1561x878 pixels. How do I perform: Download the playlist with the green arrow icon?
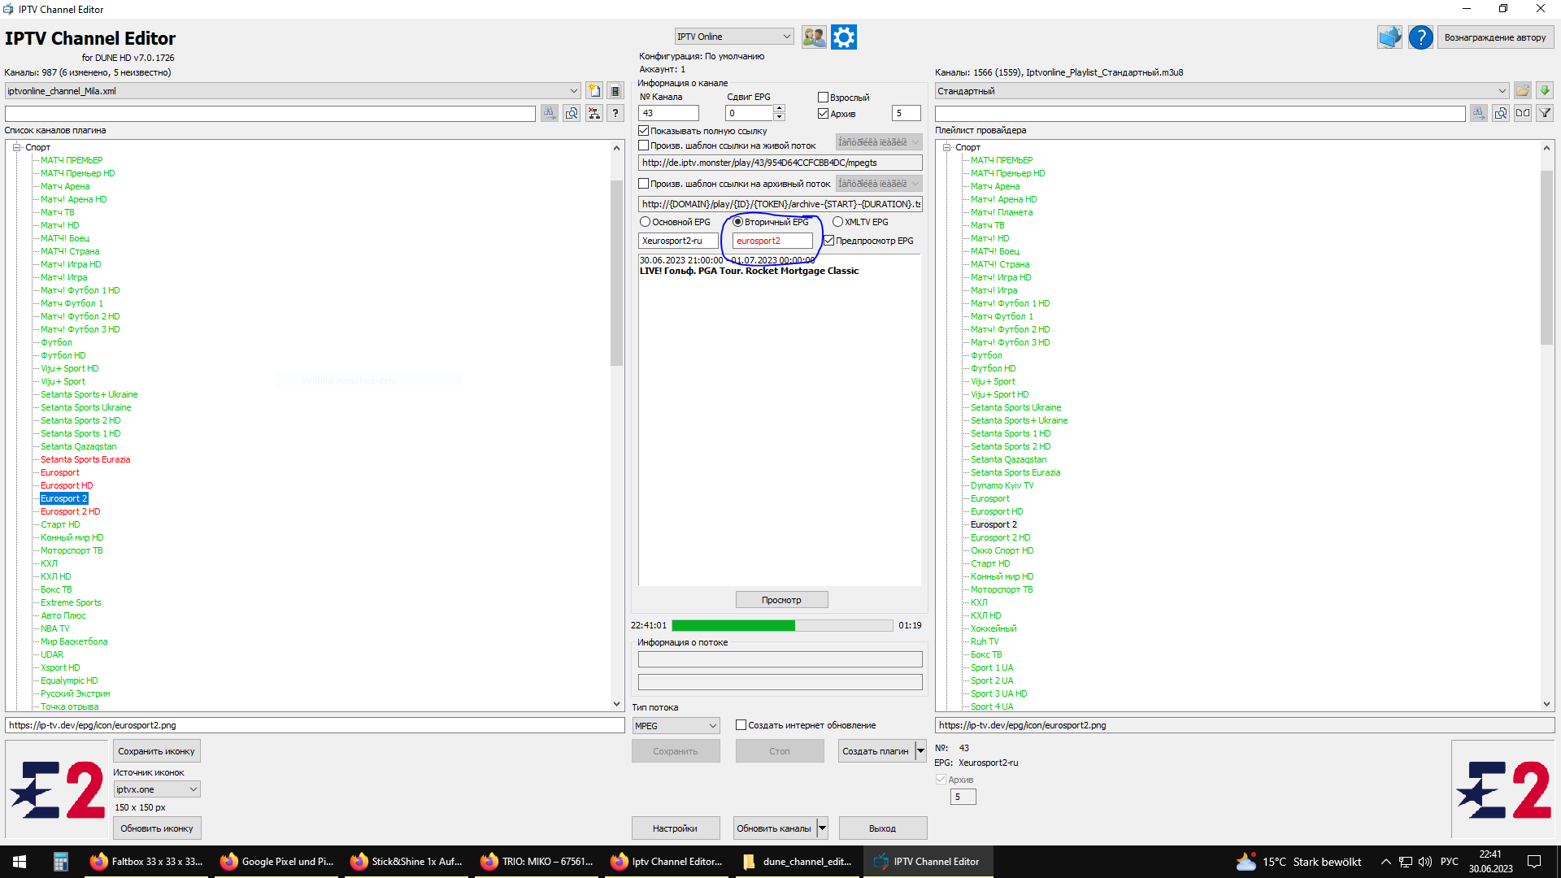1545,91
